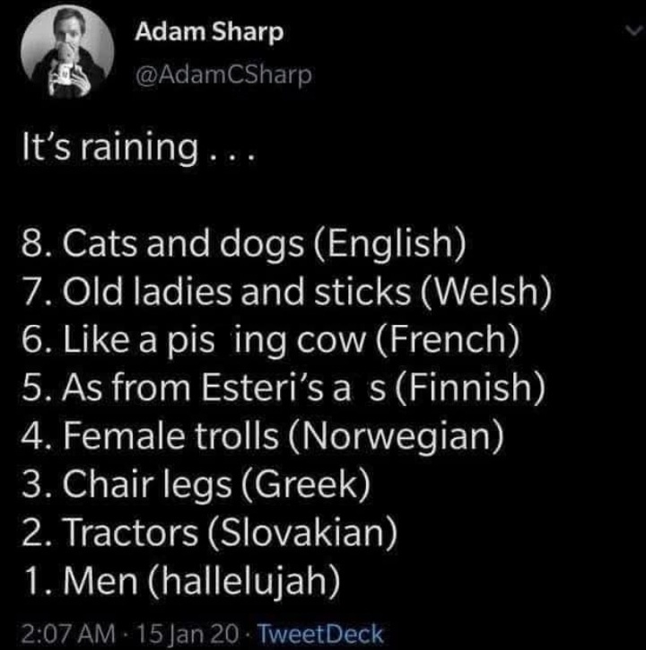Viewport: 646px width, 650px height.
Task: Open the Adam Sharp display name
Action: tap(210, 33)
